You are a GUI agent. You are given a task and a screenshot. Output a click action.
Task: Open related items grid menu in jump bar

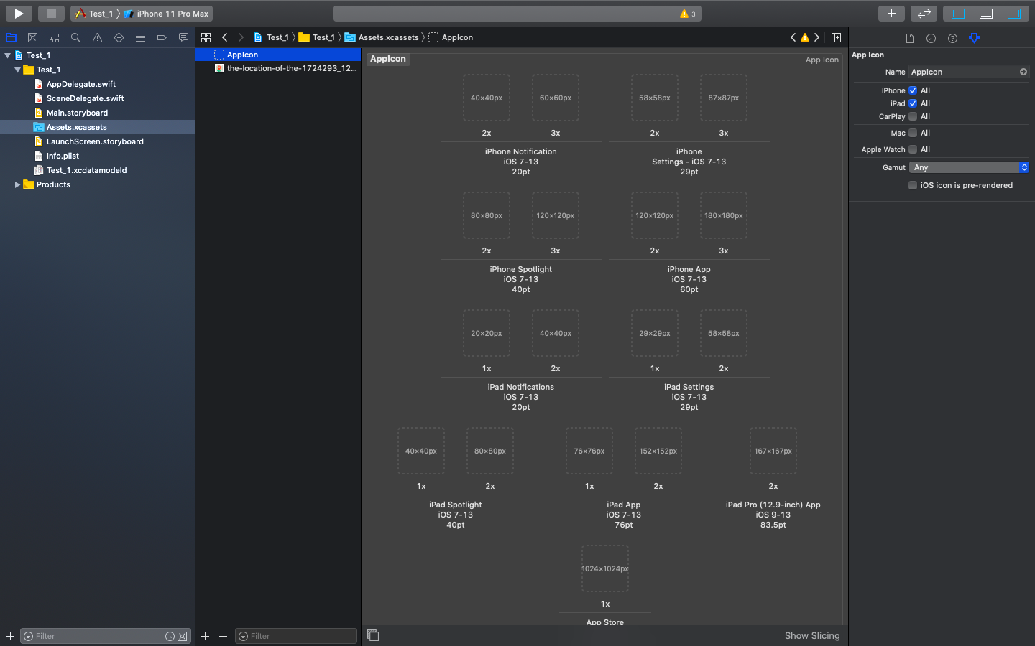click(206, 37)
